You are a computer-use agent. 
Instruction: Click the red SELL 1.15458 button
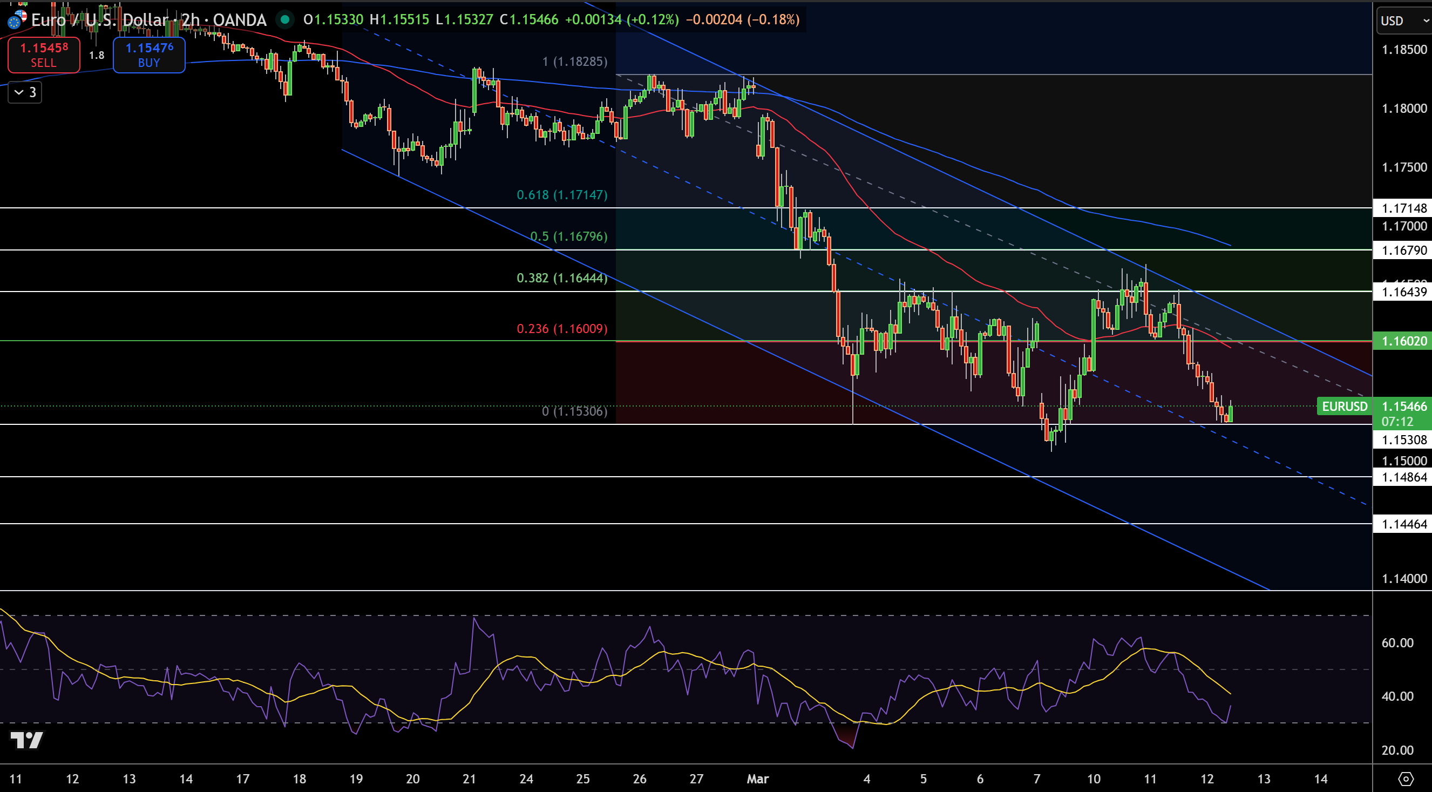pyautogui.click(x=44, y=55)
